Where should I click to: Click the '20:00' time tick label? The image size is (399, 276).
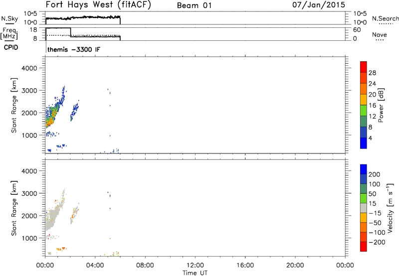click(295, 266)
